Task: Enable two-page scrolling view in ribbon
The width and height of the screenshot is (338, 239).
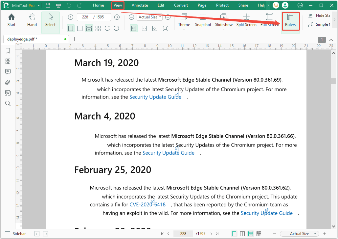Action: click(x=98, y=28)
